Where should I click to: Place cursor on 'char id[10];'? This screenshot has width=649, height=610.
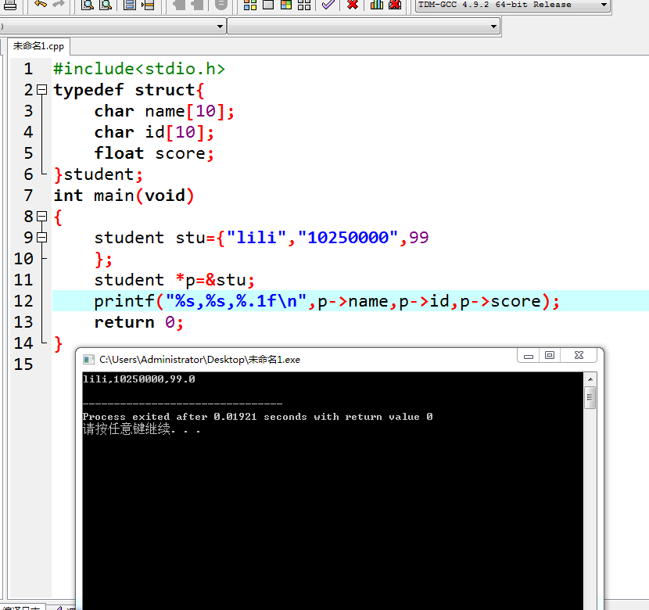point(154,132)
